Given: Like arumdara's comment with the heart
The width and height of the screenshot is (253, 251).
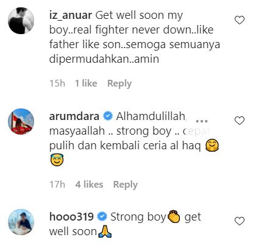Looking at the screenshot, I should pos(240,121).
